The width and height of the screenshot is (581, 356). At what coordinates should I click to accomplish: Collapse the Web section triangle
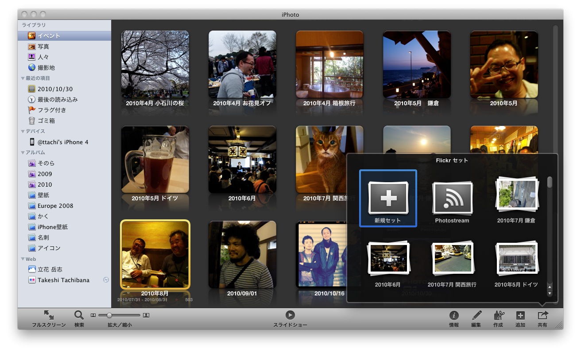tap(23, 259)
